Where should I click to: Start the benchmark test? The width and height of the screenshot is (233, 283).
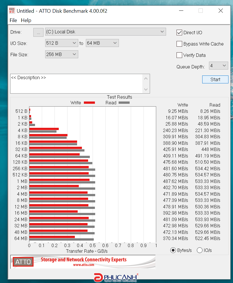pyautogui.click(x=215, y=79)
